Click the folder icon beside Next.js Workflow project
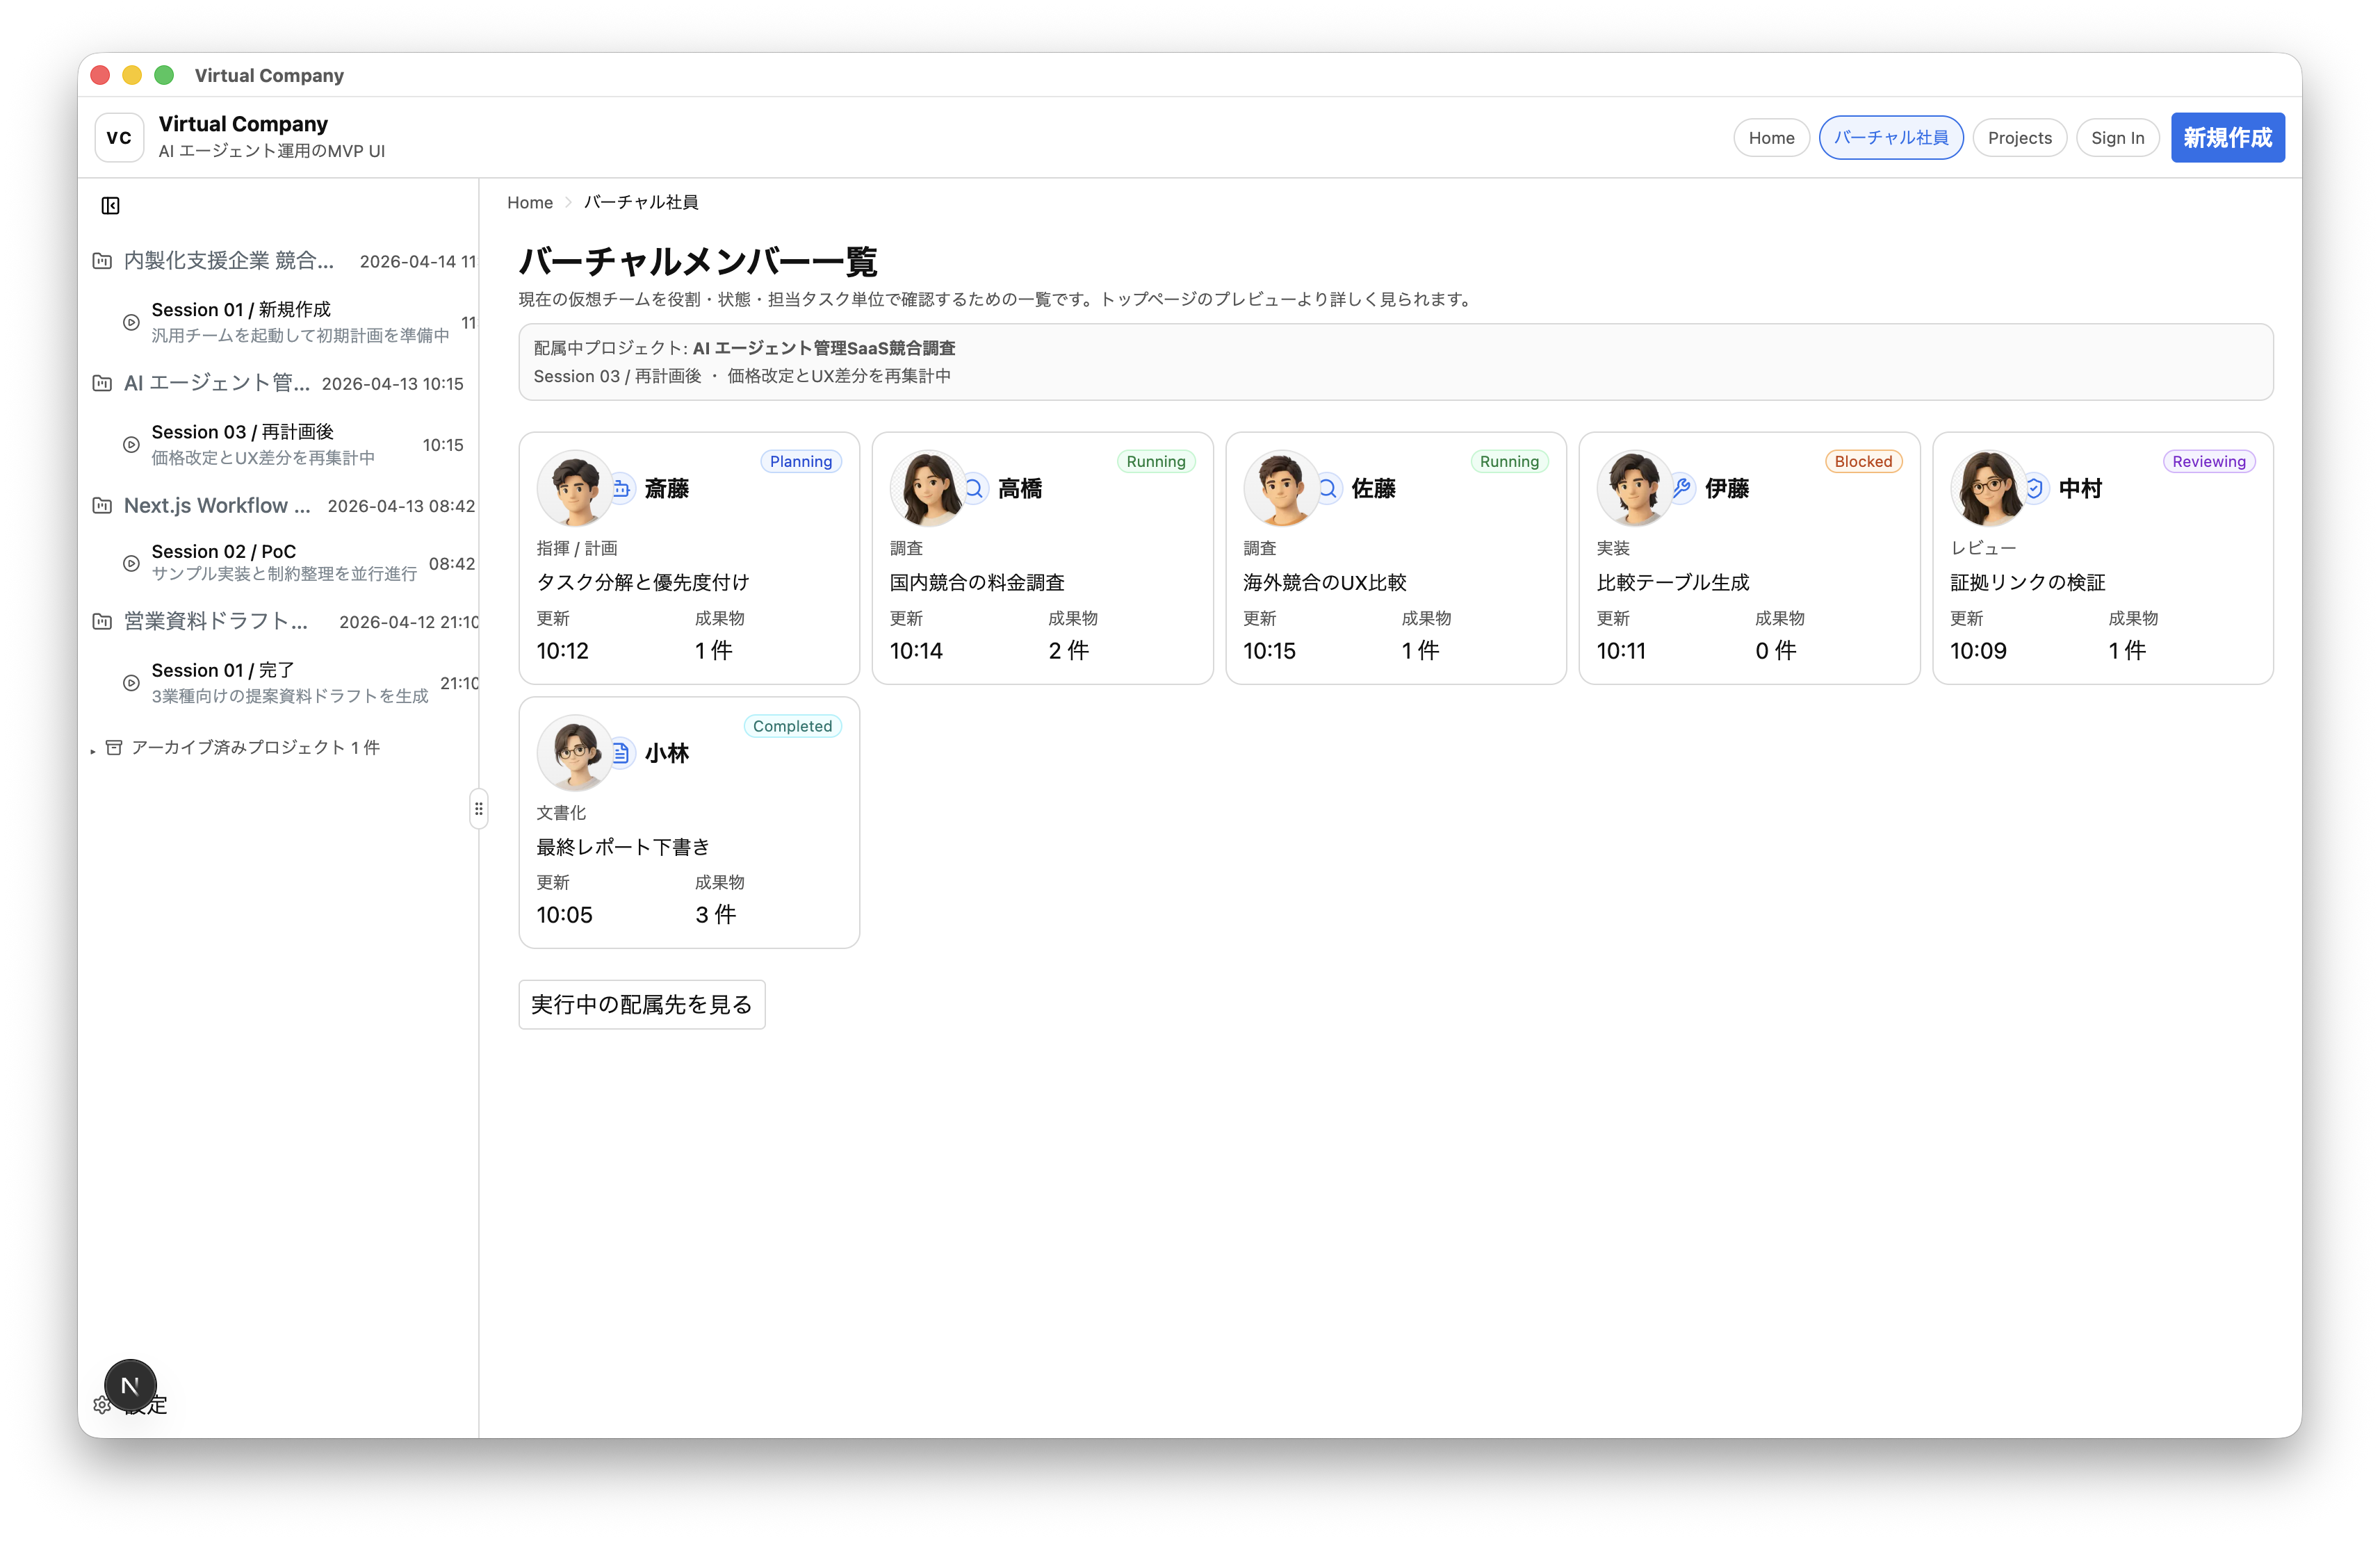The height and width of the screenshot is (1541, 2380). pos(101,506)
